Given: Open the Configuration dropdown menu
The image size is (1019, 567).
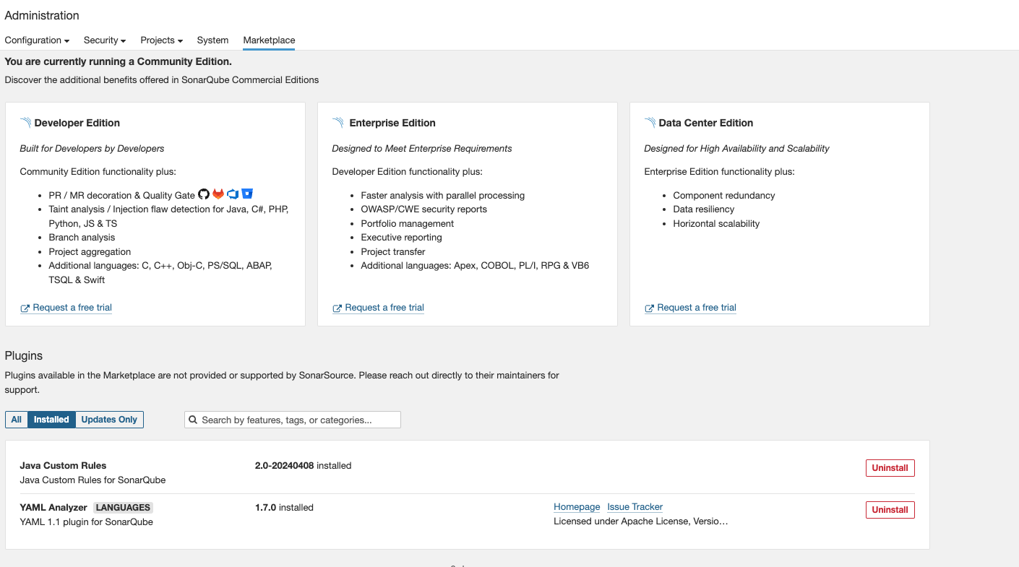Looking at the screenshot, I should [37, 40].
